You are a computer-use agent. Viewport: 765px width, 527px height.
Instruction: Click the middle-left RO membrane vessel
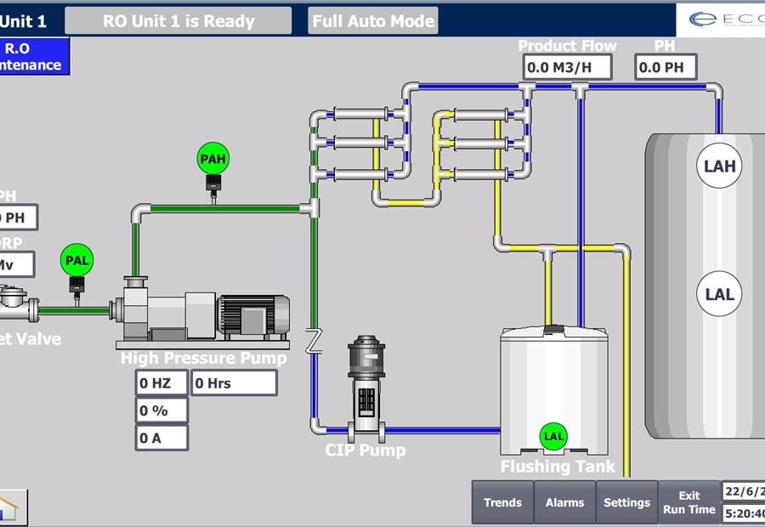click(x=361, y=144)
